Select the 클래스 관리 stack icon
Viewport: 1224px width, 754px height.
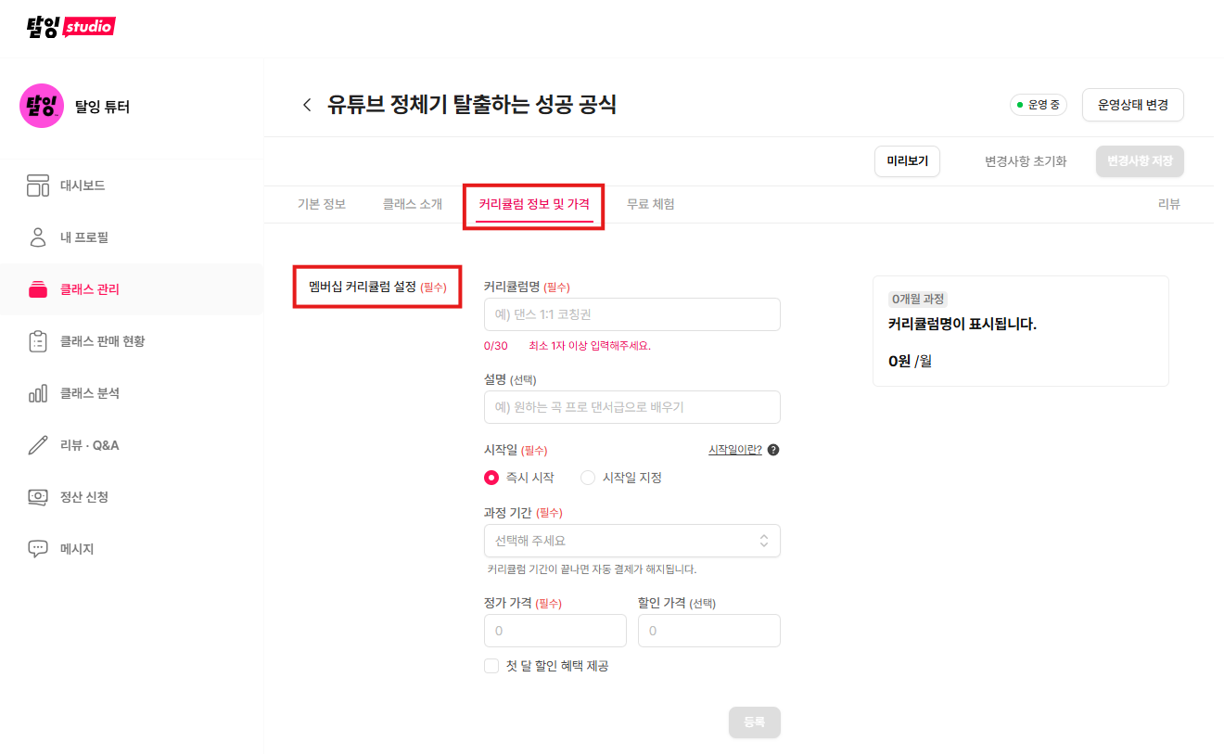coord(38,289)
